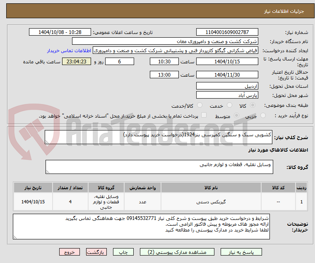Click the اردبیل delivery province field
This screenshot has width=315, height=263.
(x=227, y=86)
